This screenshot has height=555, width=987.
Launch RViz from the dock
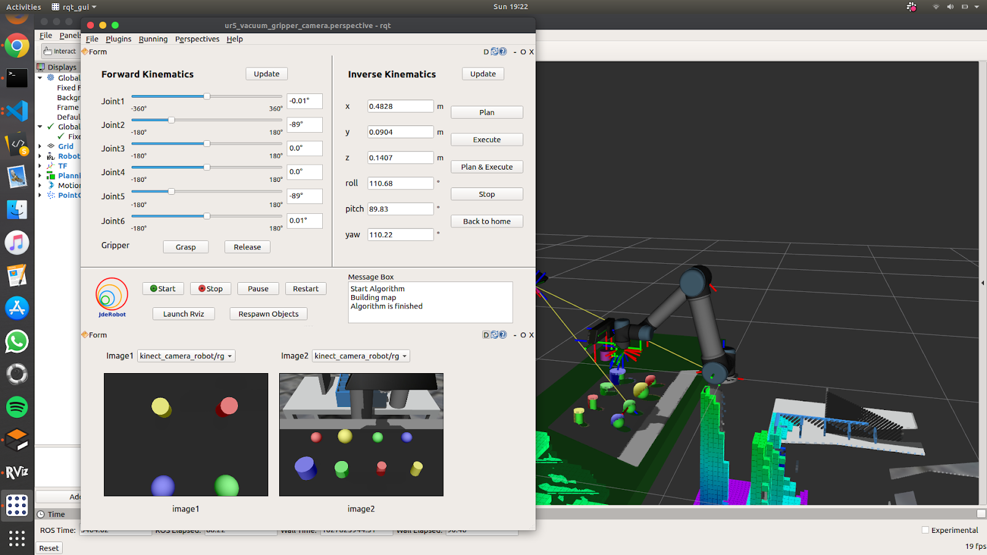pos(17,472)
